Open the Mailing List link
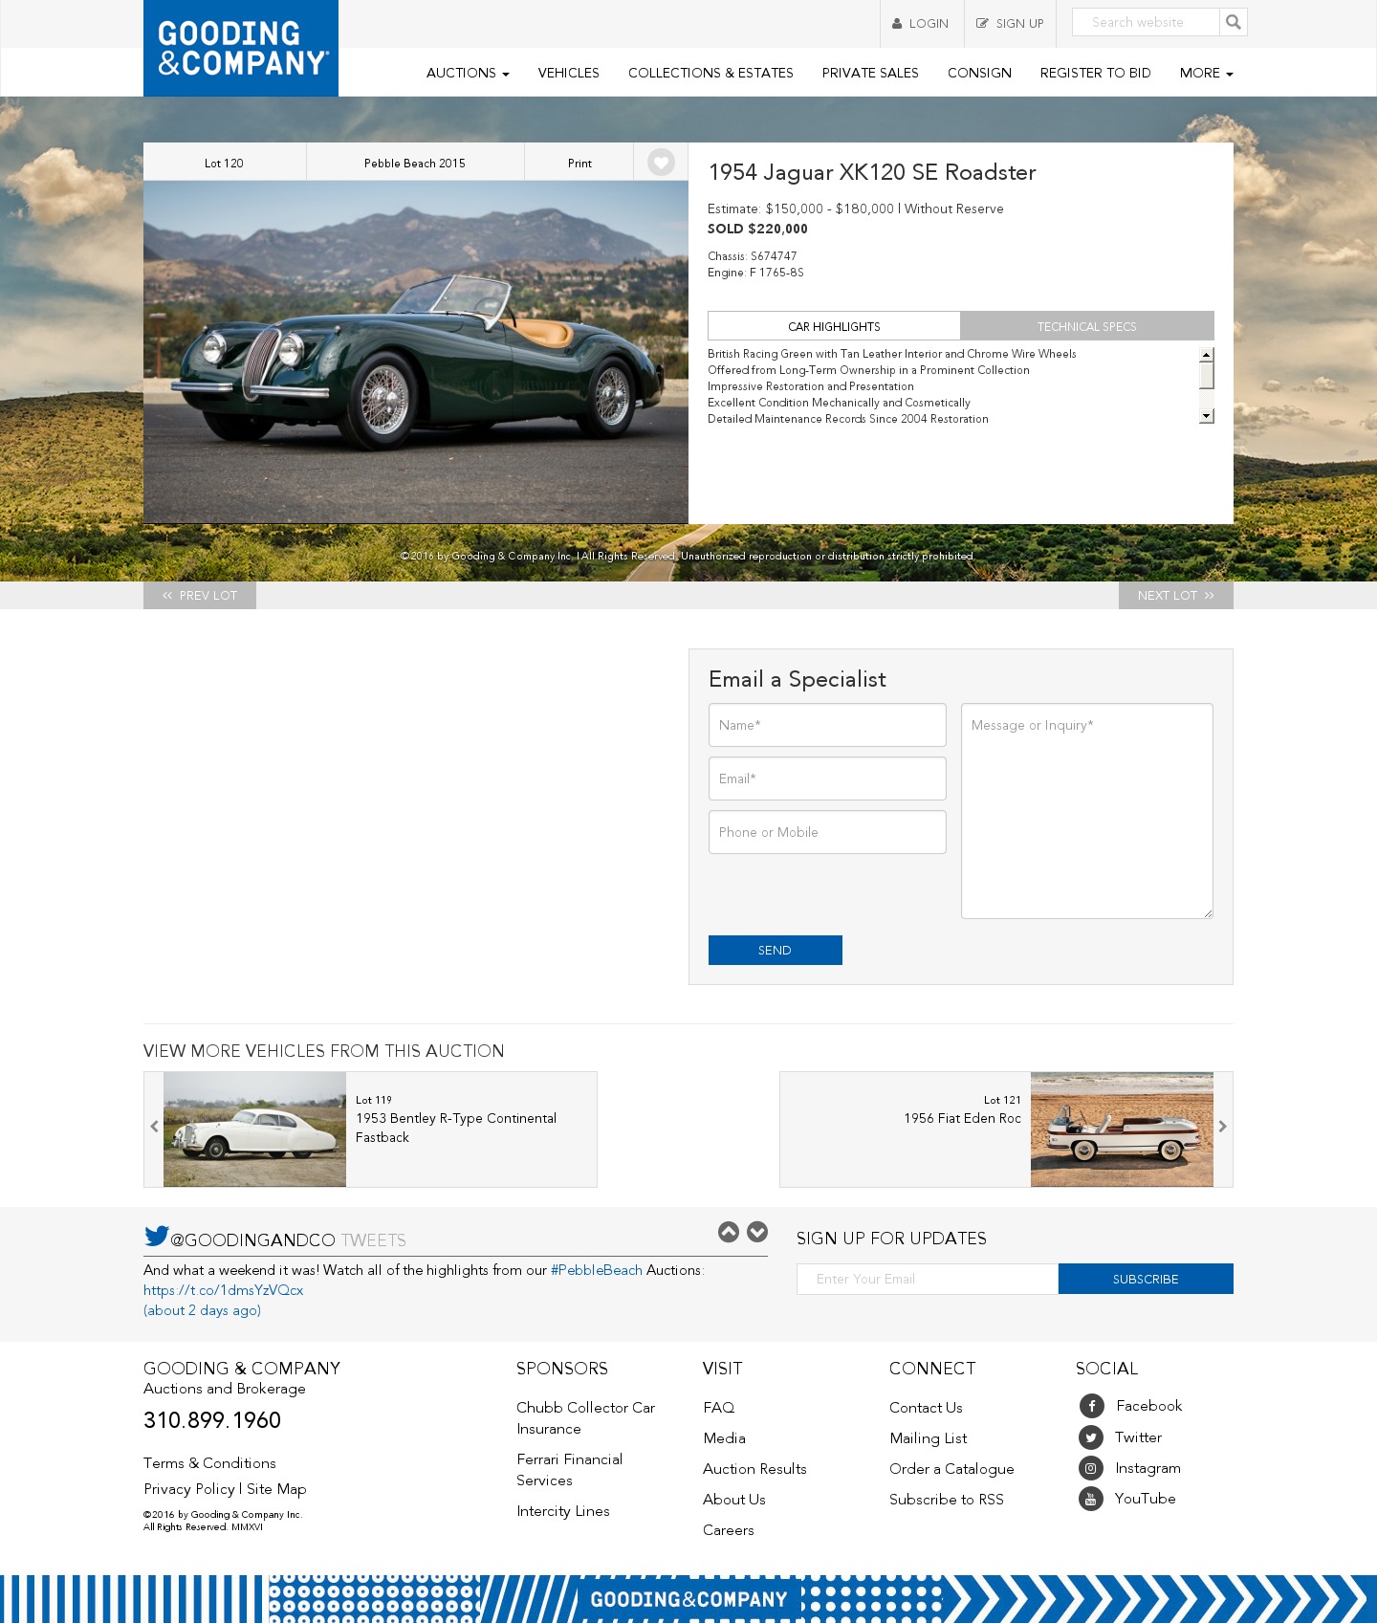 tap(929, 1438)
